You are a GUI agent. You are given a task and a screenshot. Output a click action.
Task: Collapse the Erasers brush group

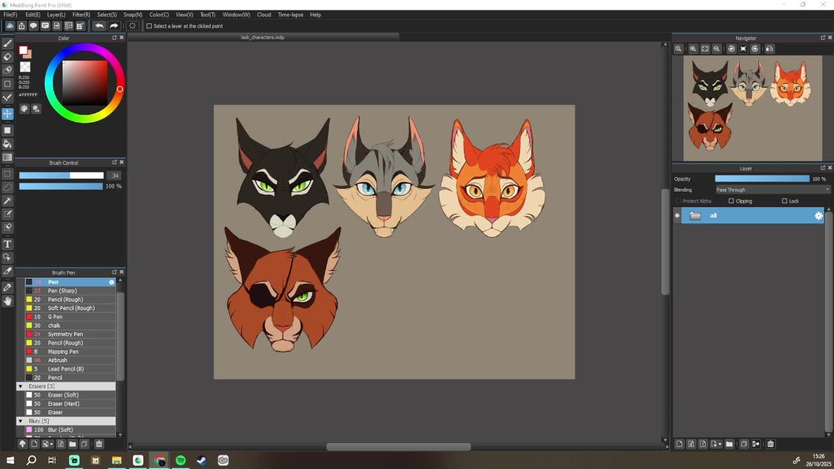point(20,386)
